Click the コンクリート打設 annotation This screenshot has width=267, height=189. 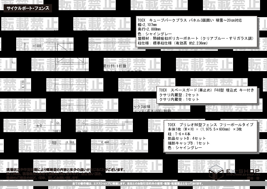point(115,66)
